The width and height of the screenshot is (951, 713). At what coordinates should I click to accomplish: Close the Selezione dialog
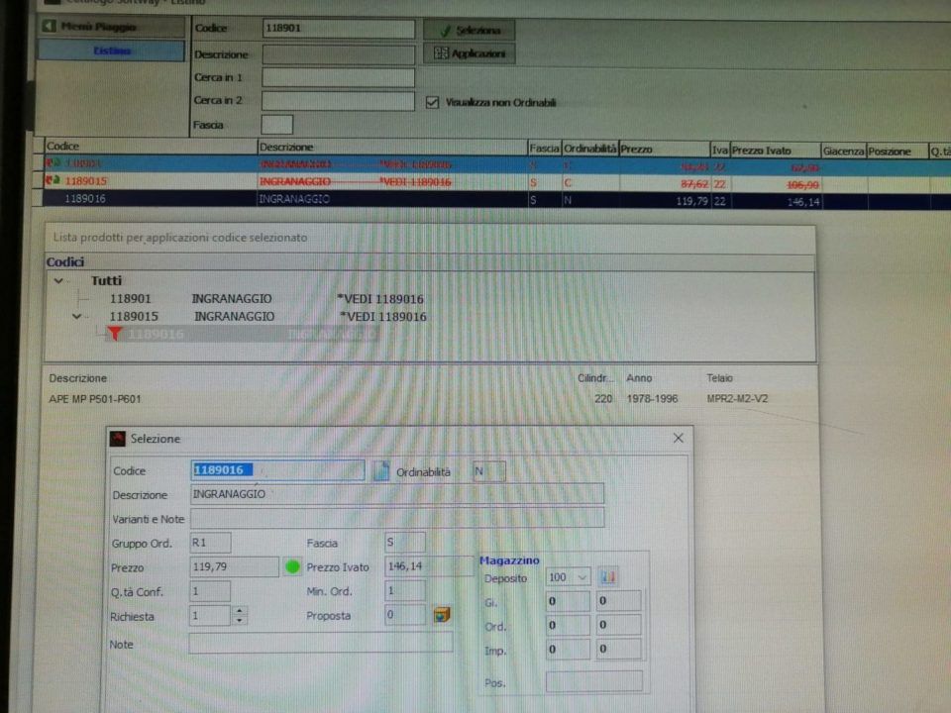click(679, 438)
